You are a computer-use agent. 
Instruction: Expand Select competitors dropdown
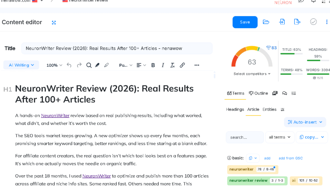[252, 74]
